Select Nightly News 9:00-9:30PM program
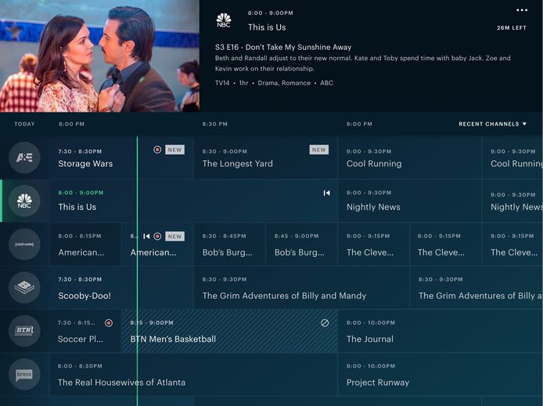 (x=409, y=201)
